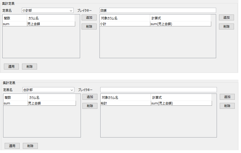241x153 pixels.
Task: Click 追加 beside the 関数 table in 合計部 panel
Action: tap(90, 97)
